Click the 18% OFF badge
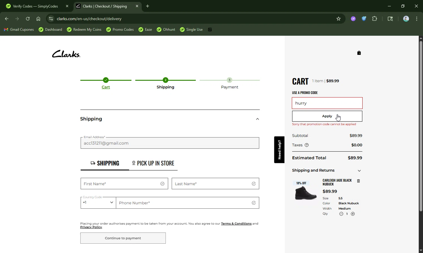Screen dimensions: 423x253 coord(301,183)
